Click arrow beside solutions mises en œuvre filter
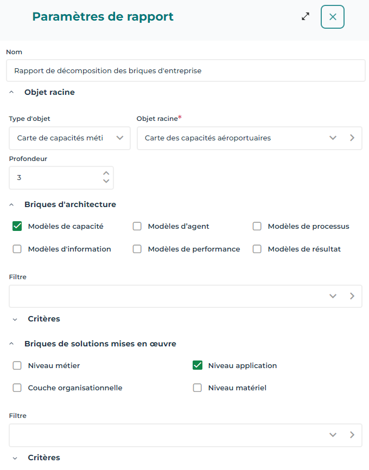 click(352, 435)
